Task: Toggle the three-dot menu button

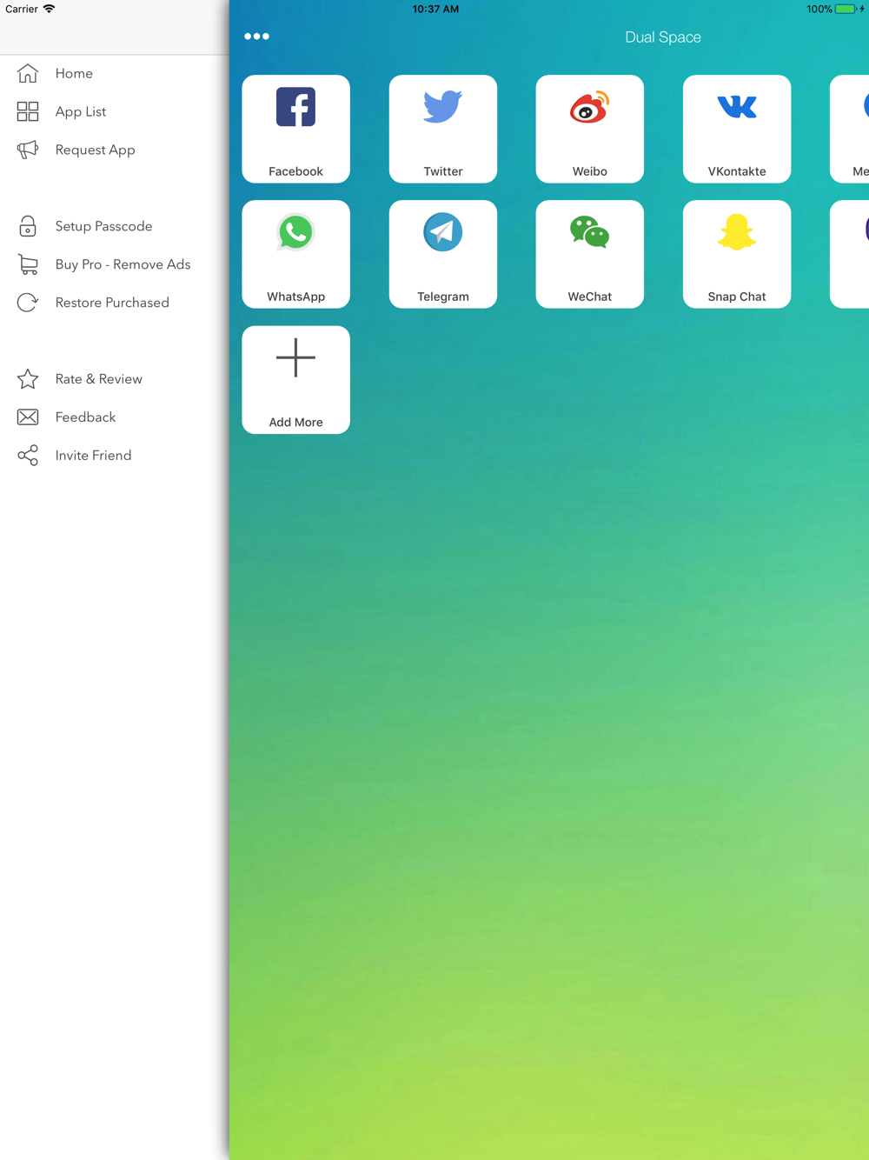Action: [x=256, y=37]
